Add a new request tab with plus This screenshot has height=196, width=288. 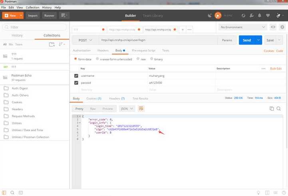pos(183,30)
